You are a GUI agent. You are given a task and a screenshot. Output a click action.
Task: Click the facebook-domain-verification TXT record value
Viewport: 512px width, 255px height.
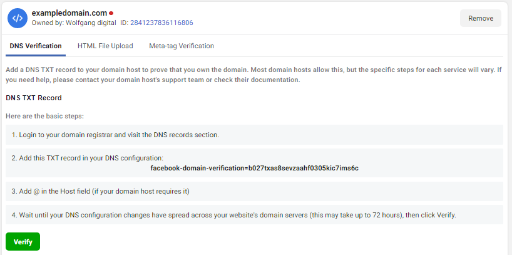pos(254,168)
